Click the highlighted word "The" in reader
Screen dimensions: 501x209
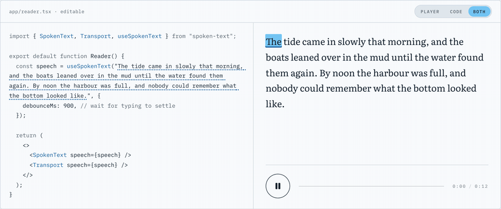[273, 42]
